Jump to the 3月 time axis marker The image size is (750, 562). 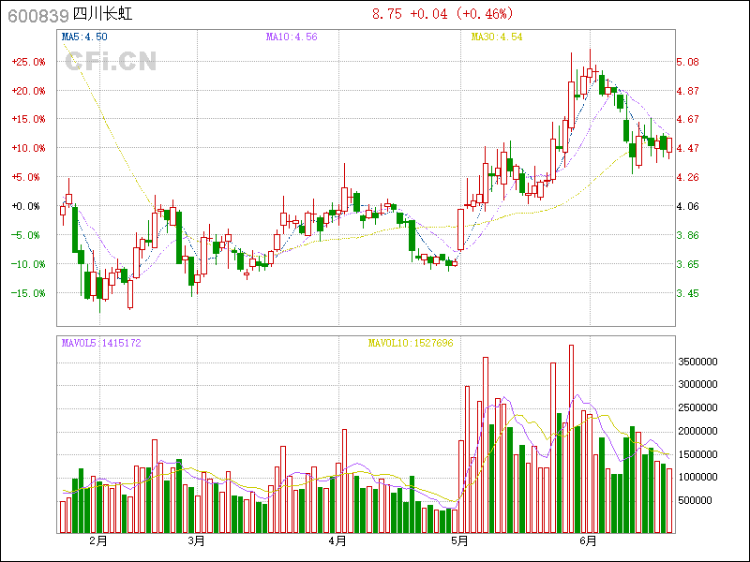tap(196, 540)
